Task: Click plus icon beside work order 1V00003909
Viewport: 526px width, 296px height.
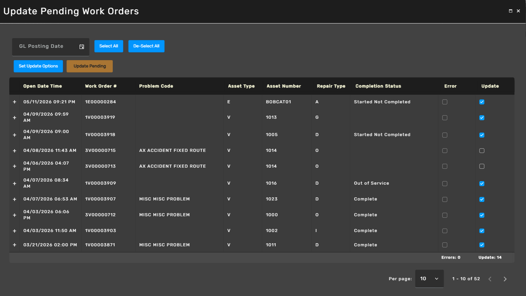Action: [15, 183]
